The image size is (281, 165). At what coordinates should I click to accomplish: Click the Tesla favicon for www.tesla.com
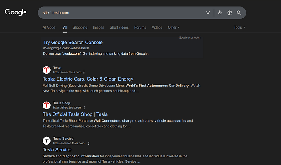[47, 70]
